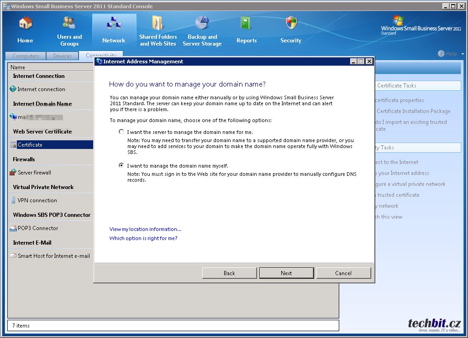Open View my location information link
The height and width of the screenshot is (338, 468).
[145, 229]
